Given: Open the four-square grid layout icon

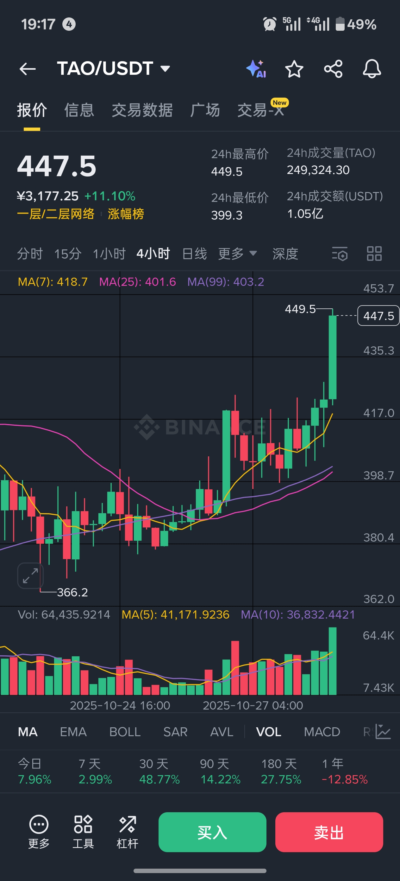Looking at the screenshot, I should pos(374,254).
